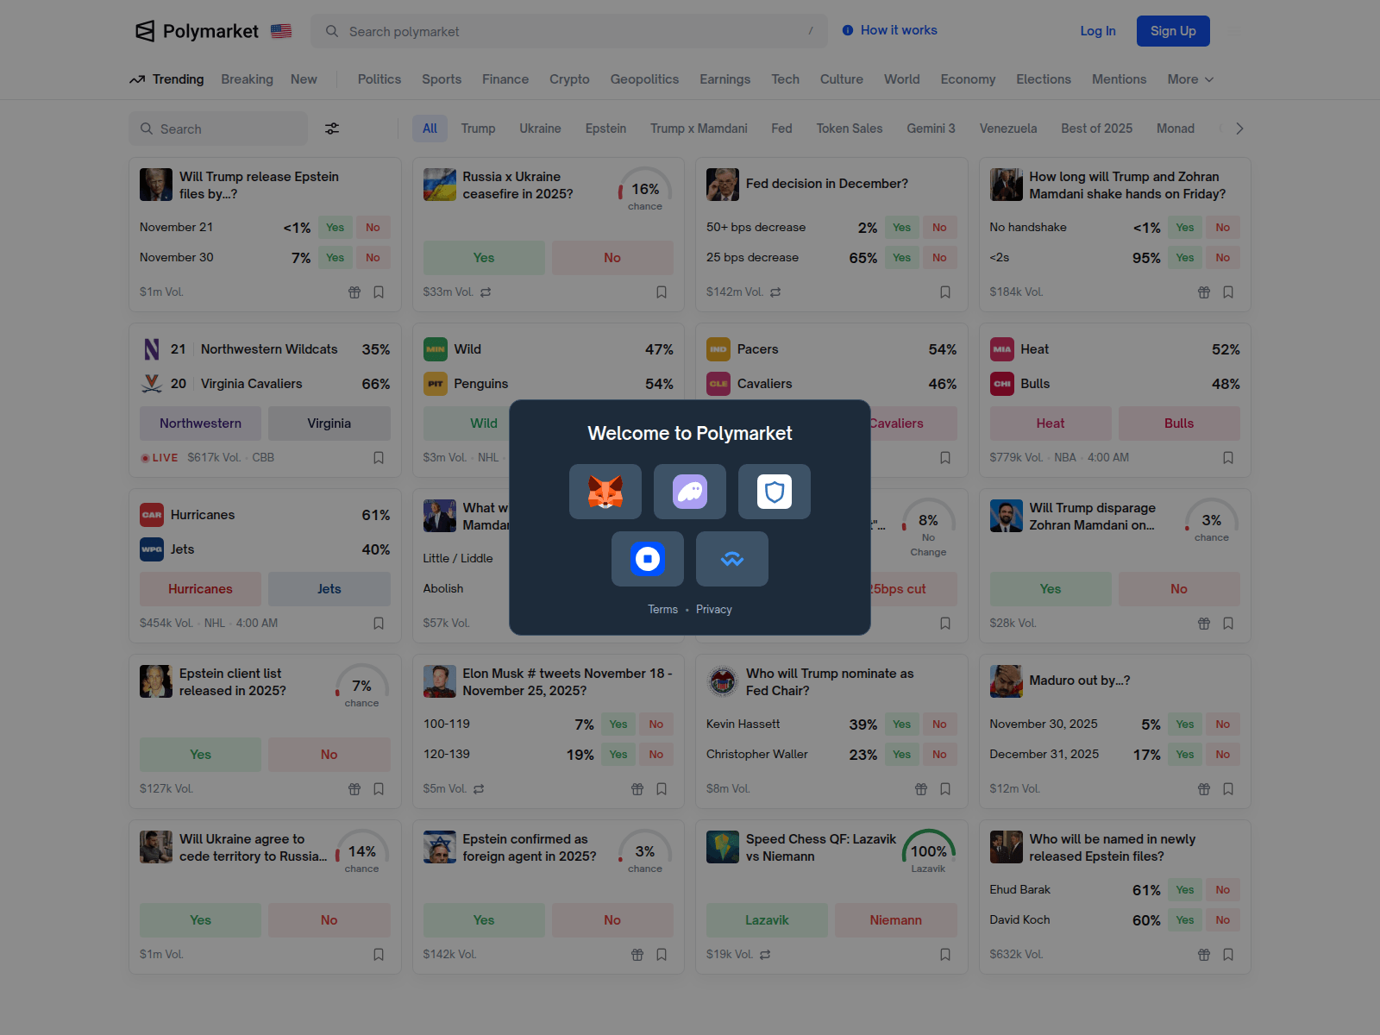Buy Yes for Kevin Hassett Fed Chair
The width and height of the screenshot is (1380, 1035).
901,724
